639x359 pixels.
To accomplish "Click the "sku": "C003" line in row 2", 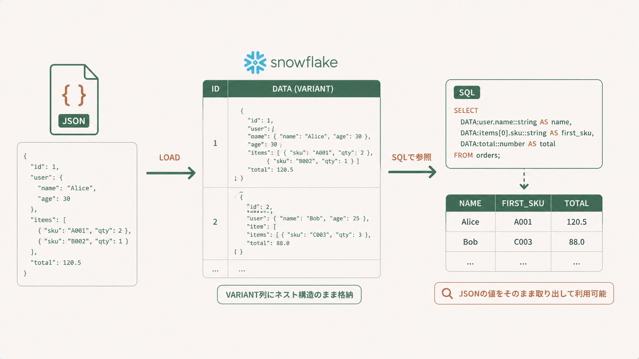I will [308, 235].
